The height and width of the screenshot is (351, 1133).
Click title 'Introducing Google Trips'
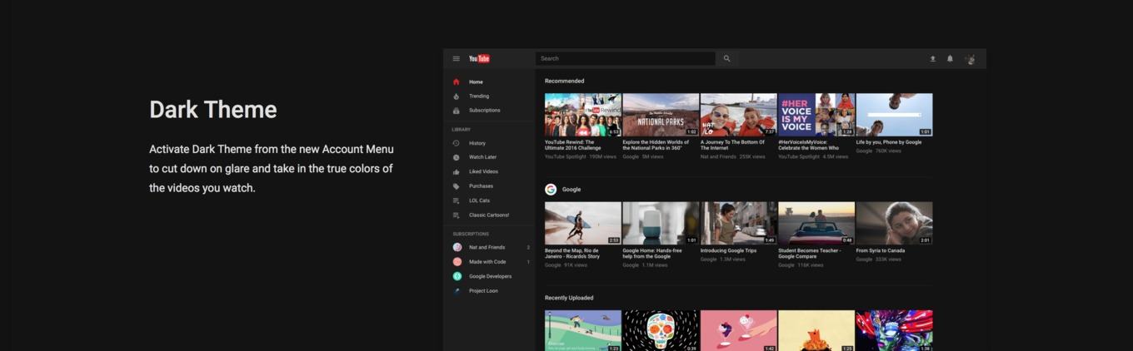(x=729, y=250)
